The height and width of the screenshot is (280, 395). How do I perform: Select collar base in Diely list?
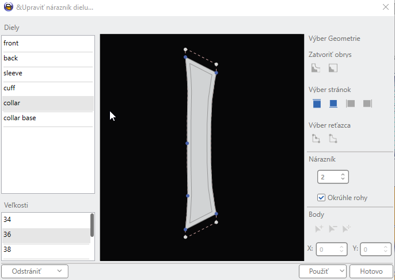(48, 118)
